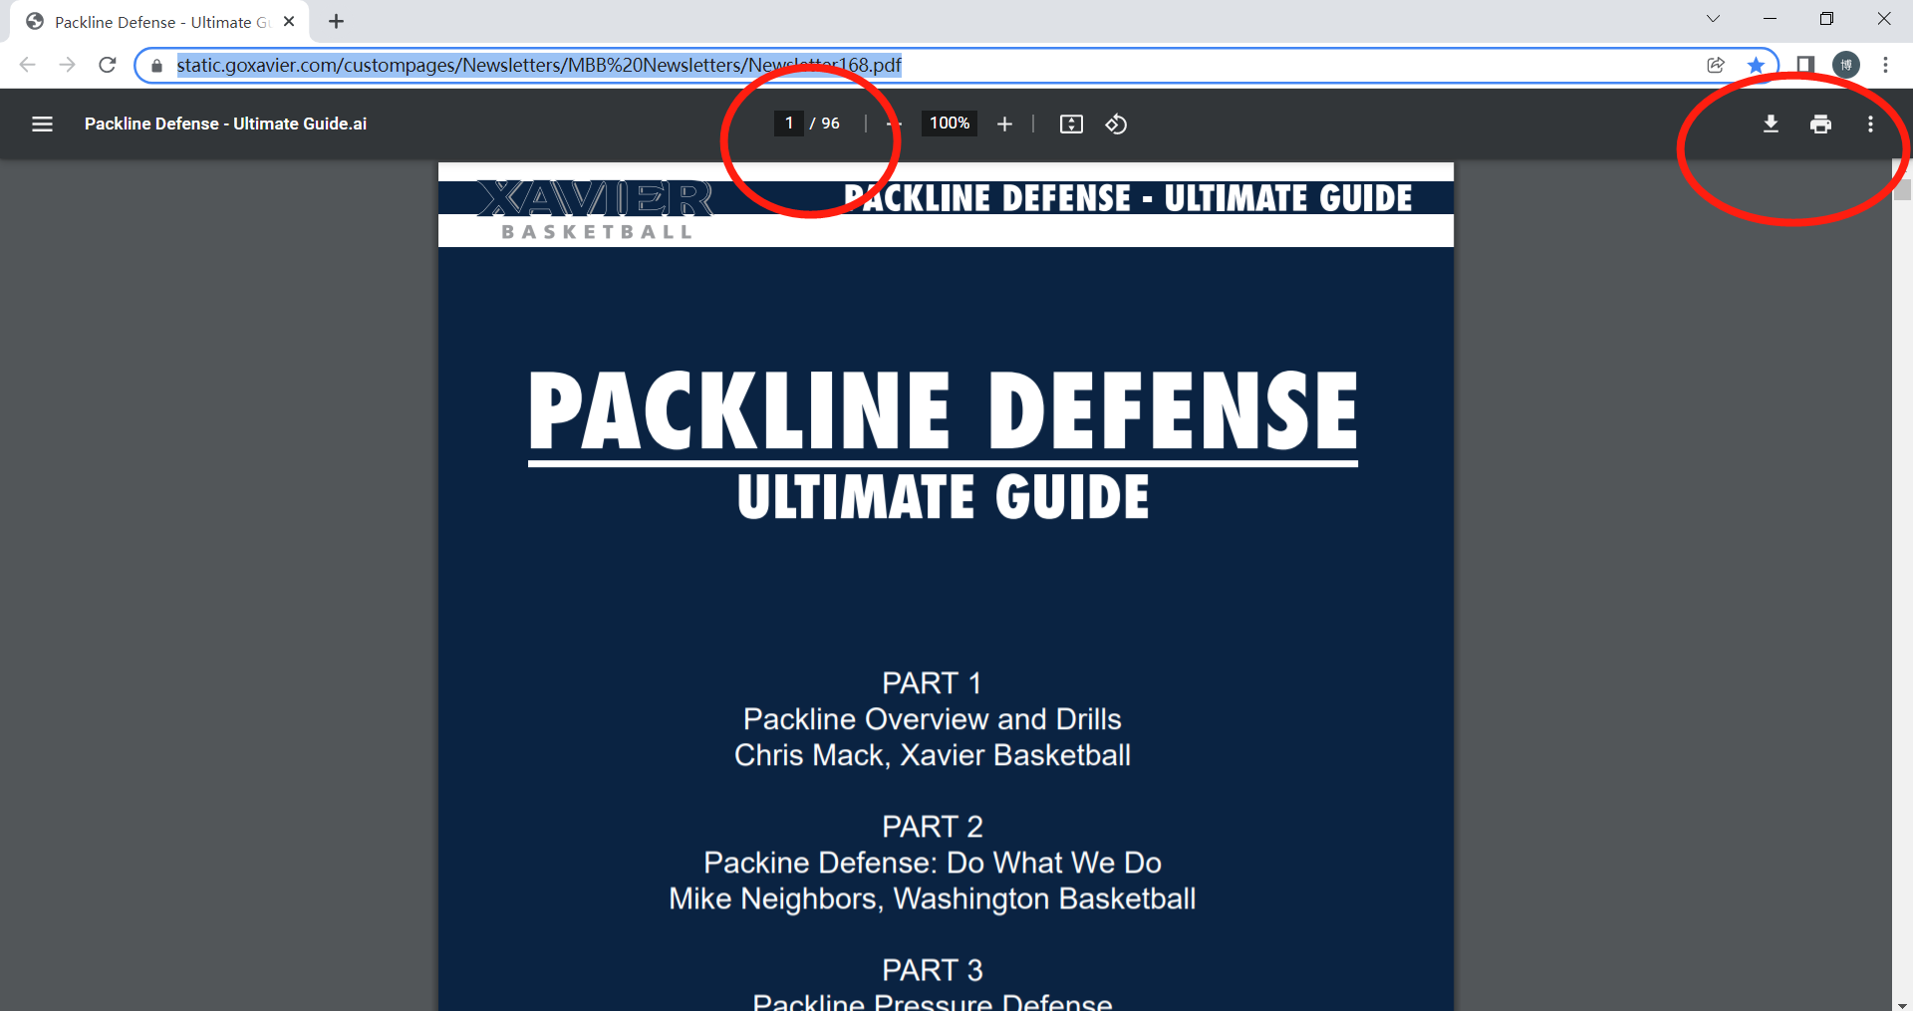The height and width of the screenshot is (1011, 1913).
Task: Download the Packline Defense PDF
Action: [x=1772, y=124]
